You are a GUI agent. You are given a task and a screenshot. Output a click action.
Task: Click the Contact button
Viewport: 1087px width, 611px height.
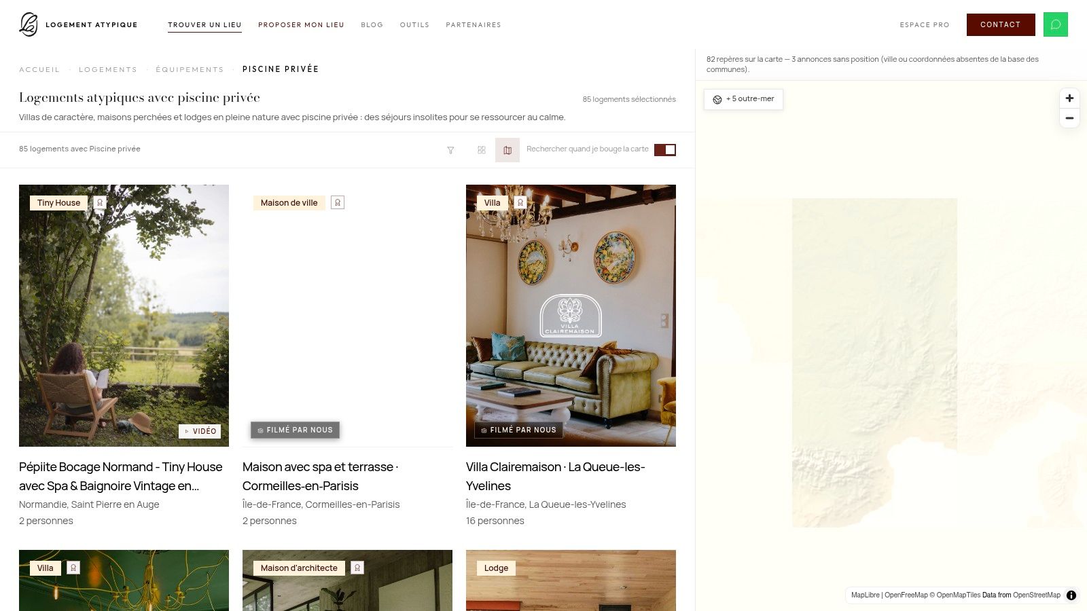pyautogui.click(x=1001, y=24)
